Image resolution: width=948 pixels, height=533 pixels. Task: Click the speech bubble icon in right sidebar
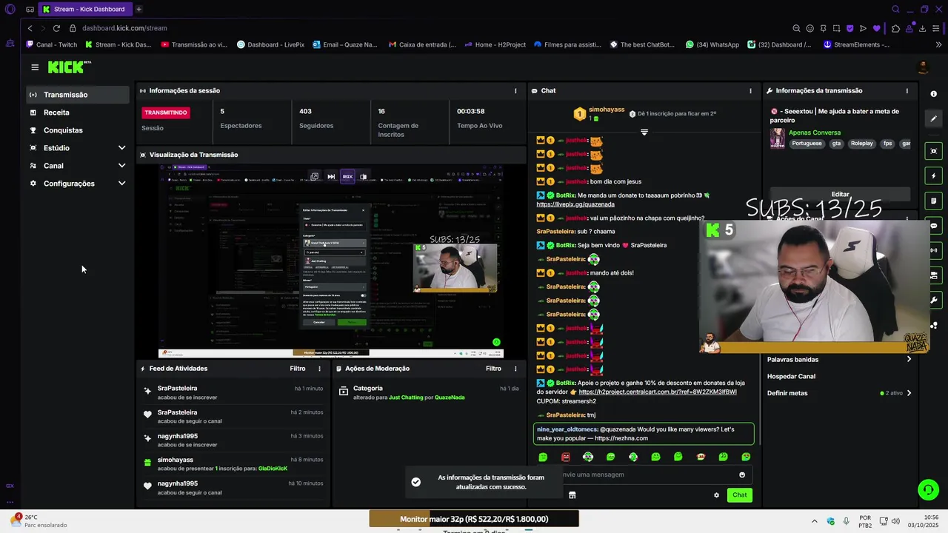(934, 226)
